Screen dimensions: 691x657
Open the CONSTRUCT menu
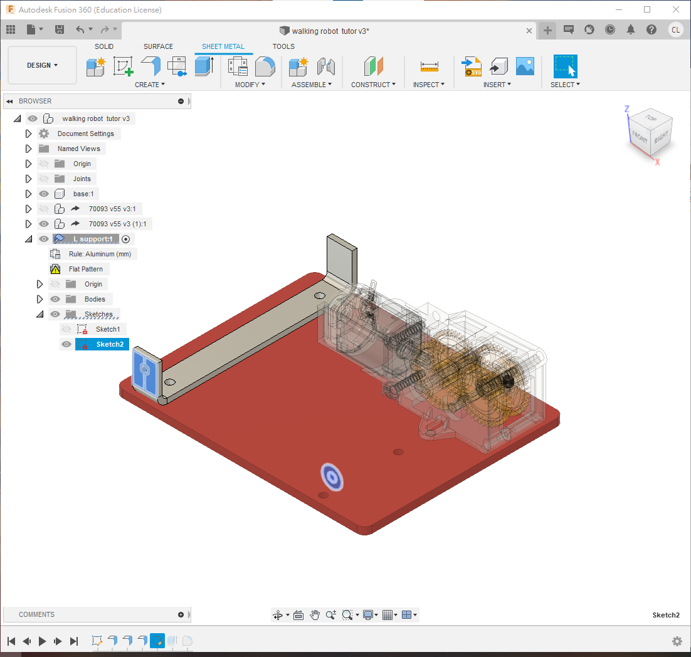373,85
